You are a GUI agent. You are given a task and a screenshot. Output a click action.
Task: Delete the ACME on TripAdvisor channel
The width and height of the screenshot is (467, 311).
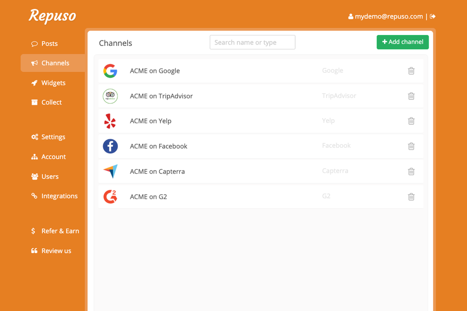(411, 95)
